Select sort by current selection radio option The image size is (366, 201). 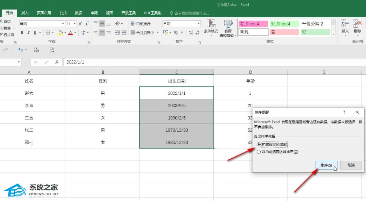[x=259, y=152]
